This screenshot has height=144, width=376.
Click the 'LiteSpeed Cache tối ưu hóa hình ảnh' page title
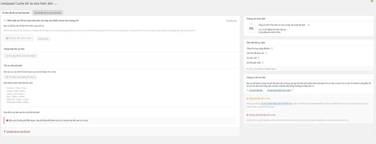pos(26,4)
